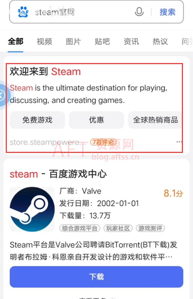The image size is (193, 299).
Task: Tap the 优惠 quick link button
Action: pyautogui.click(x=96, y=120)
